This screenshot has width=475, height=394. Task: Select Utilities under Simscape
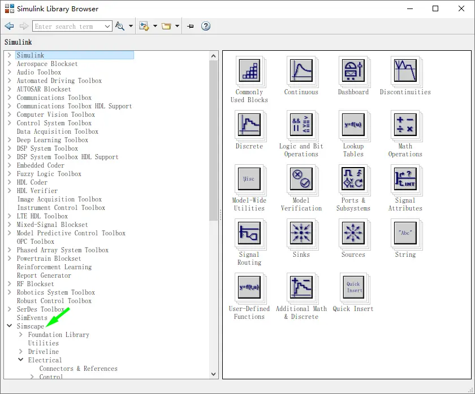click(44, 343)
